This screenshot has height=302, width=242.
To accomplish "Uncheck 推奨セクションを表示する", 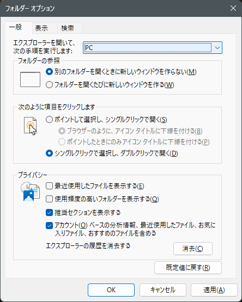I will point(49,213).
